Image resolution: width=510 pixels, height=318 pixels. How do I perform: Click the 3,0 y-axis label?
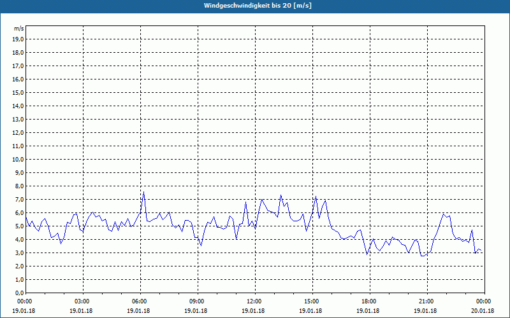pyautogui.click(x=19, y=252)
